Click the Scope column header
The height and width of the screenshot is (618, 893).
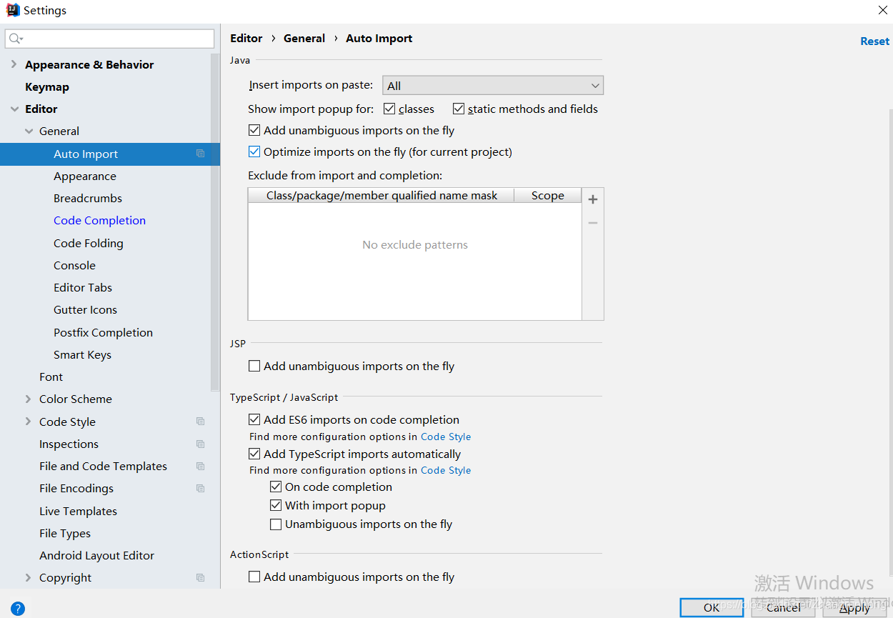tap(548, 196)
